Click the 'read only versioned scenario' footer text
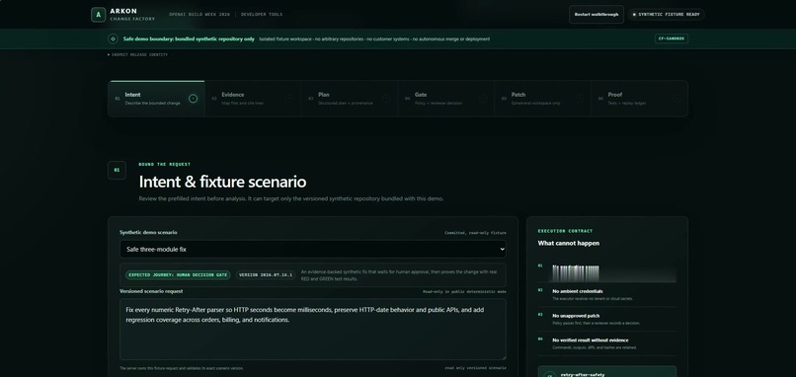796x377 pixels. [x=475, y=368]
